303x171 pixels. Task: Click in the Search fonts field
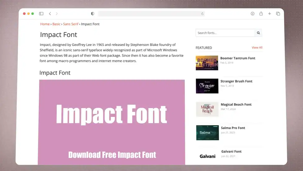pos(225,33)
